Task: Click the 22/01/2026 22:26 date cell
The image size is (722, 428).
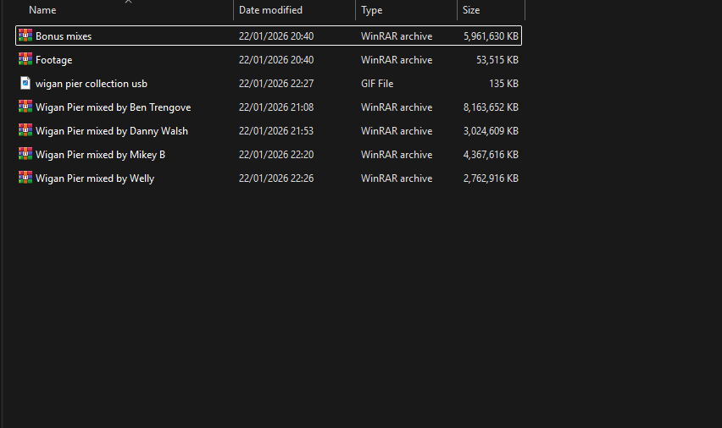Action: pyautogui.click(x=276, y=178)
